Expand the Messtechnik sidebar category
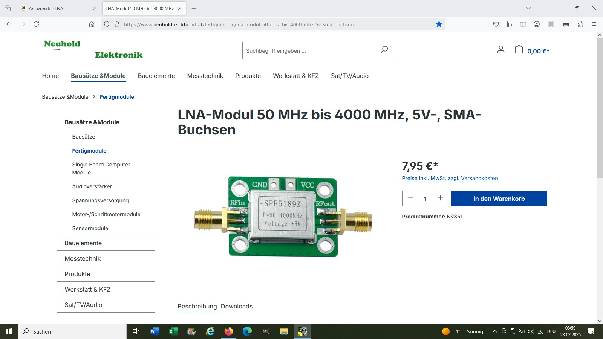The width and height of the screenshot is (603, 339). click(106, 258)
